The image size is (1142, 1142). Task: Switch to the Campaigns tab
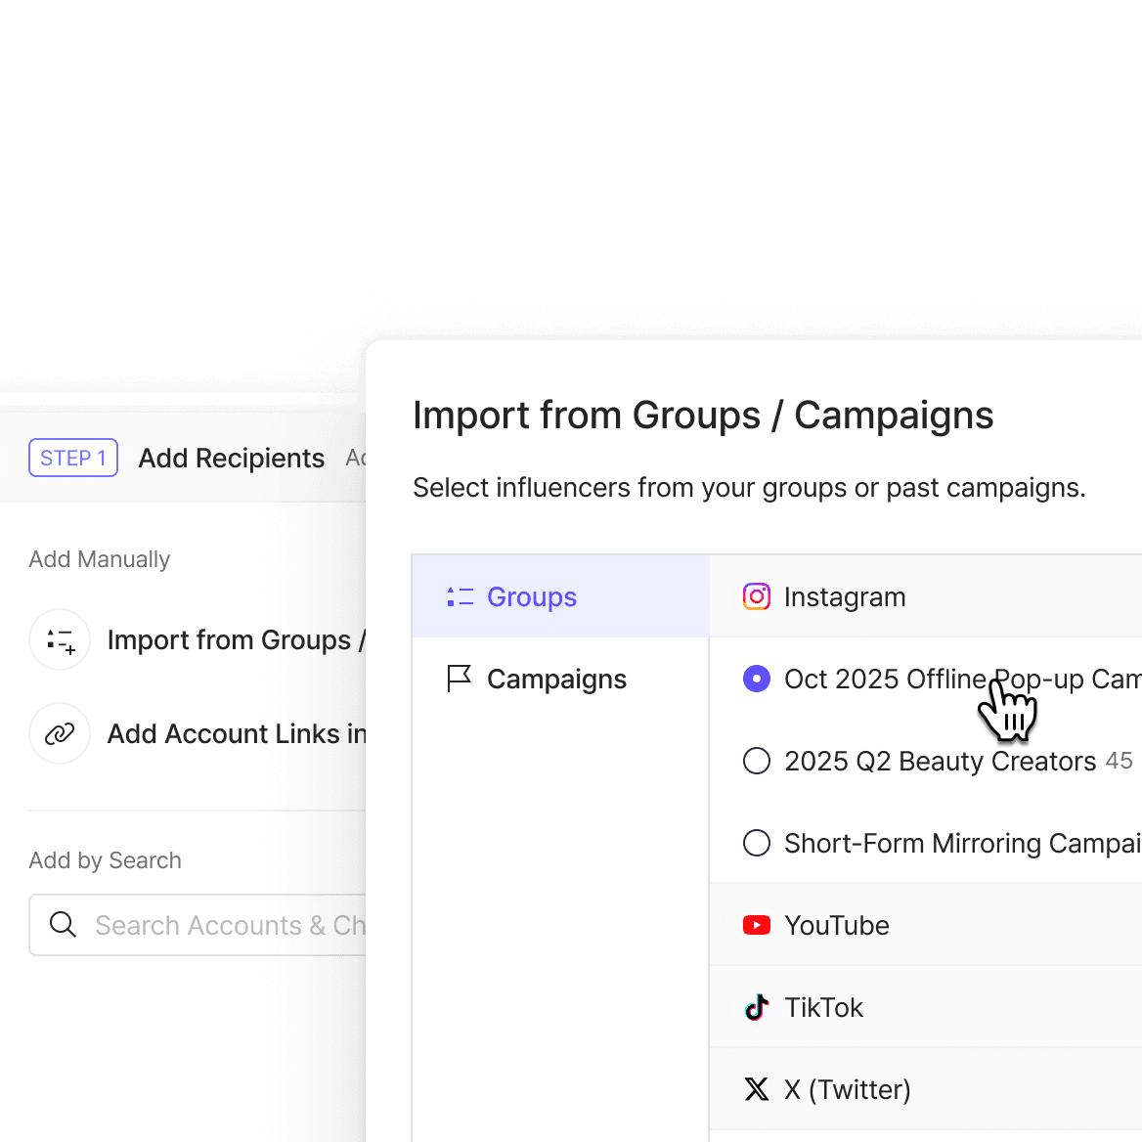click(x=561, y=679)
